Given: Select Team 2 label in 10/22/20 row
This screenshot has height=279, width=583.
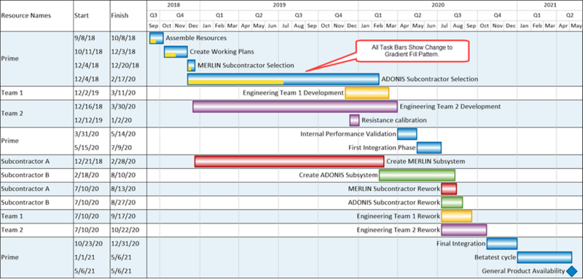Looking at the screenshot, I should click(x=12, y=230).
